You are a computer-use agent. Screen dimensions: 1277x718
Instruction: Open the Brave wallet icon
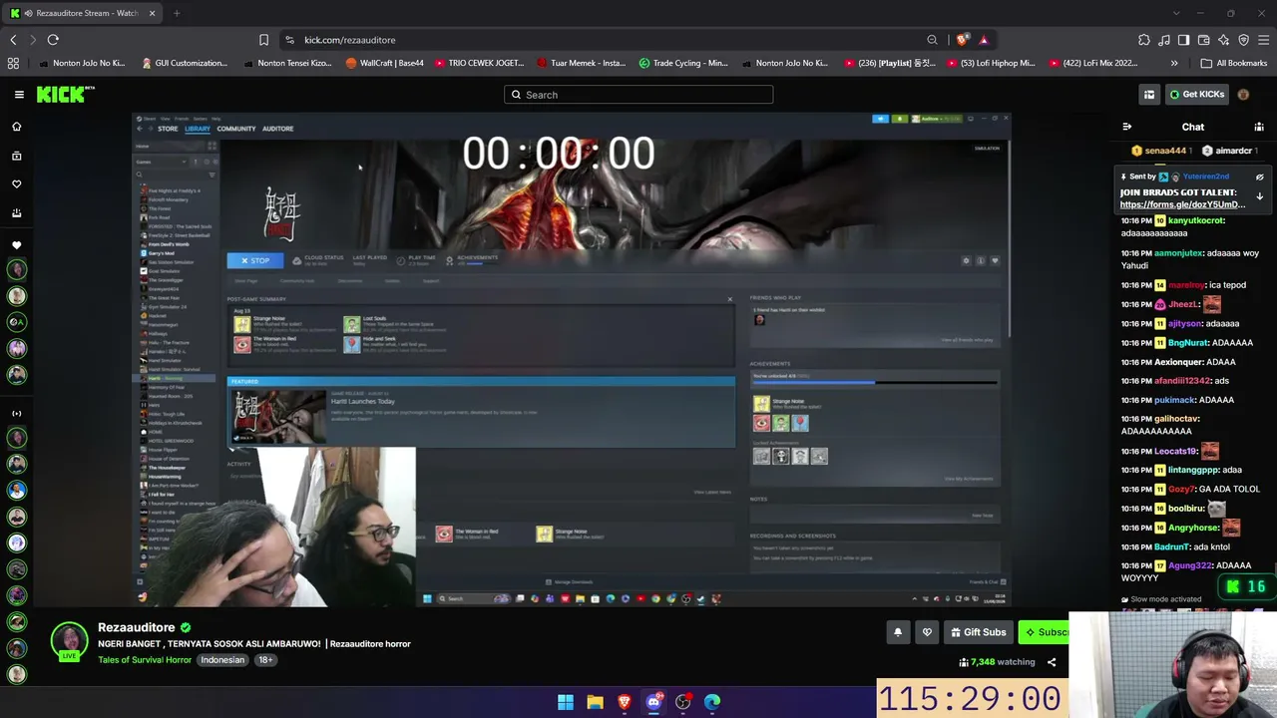click(1203, 40)
